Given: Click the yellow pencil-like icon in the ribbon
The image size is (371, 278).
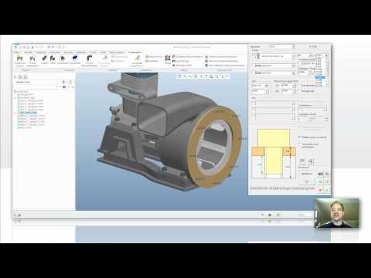Looking at the screenshot, I should (137, 59).
